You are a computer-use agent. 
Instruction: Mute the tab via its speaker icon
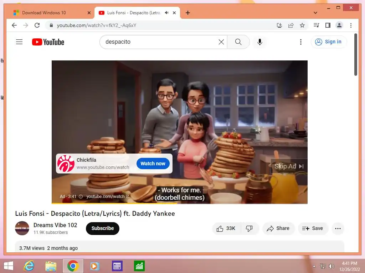pyautogui.click(x=167, y=13)
